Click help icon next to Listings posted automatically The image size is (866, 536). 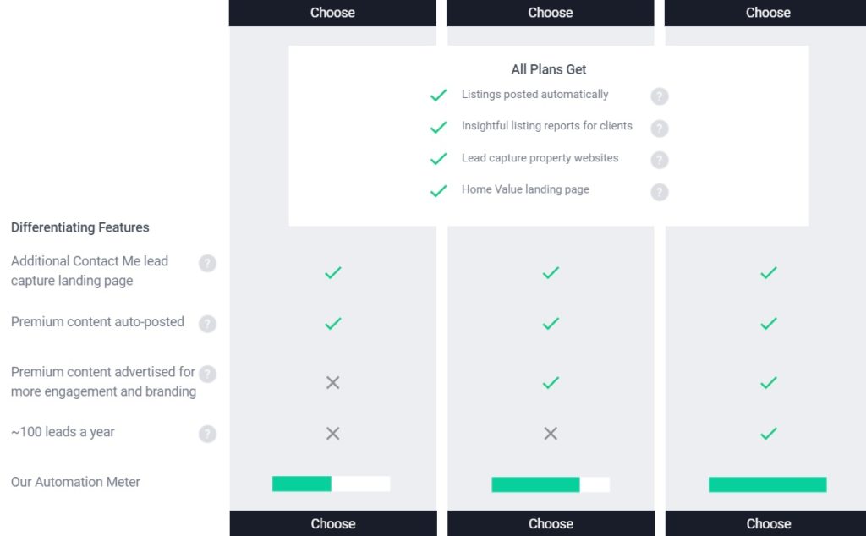point(660,96)
